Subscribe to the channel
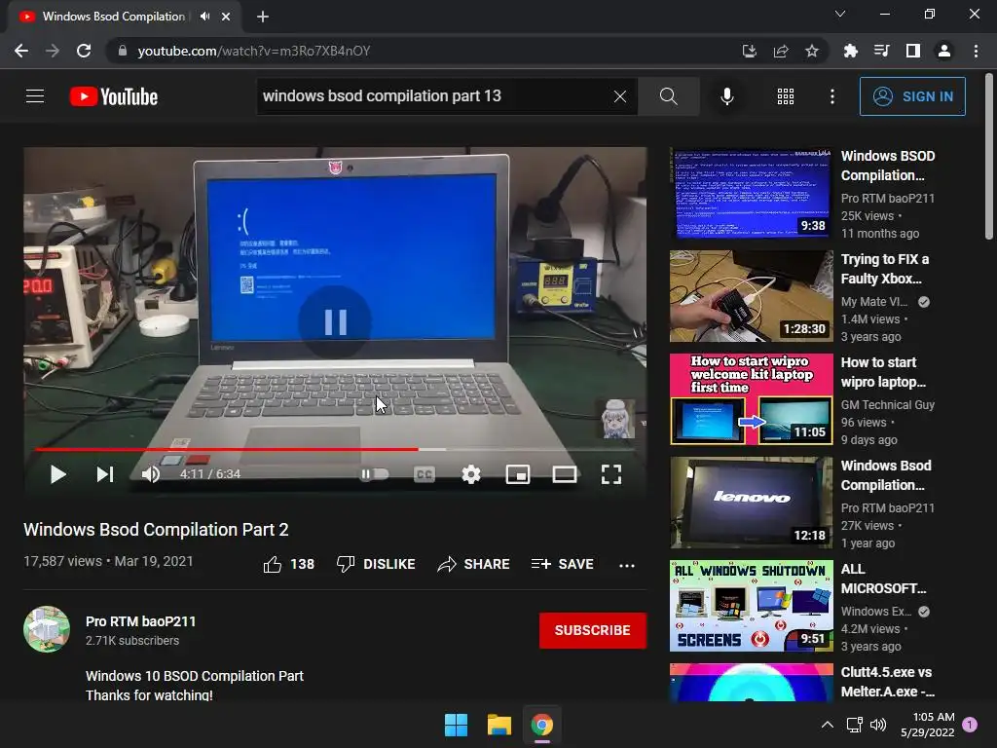997x748 pixels. [593, 630]
